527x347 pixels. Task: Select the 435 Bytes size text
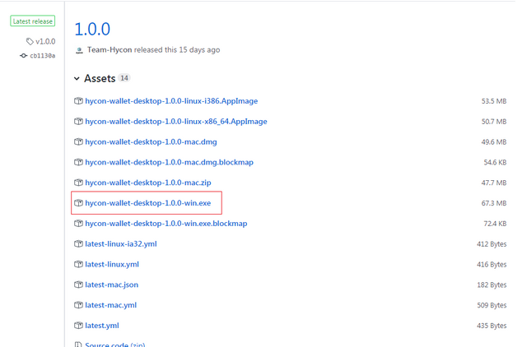pyautogui.click(x=492, y=326)
